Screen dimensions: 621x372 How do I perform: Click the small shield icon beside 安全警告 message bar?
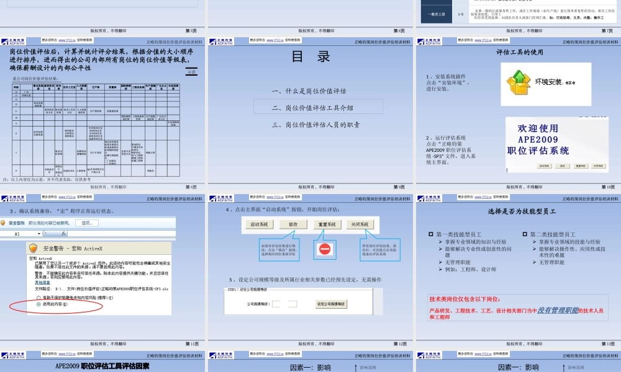point(3,223)
